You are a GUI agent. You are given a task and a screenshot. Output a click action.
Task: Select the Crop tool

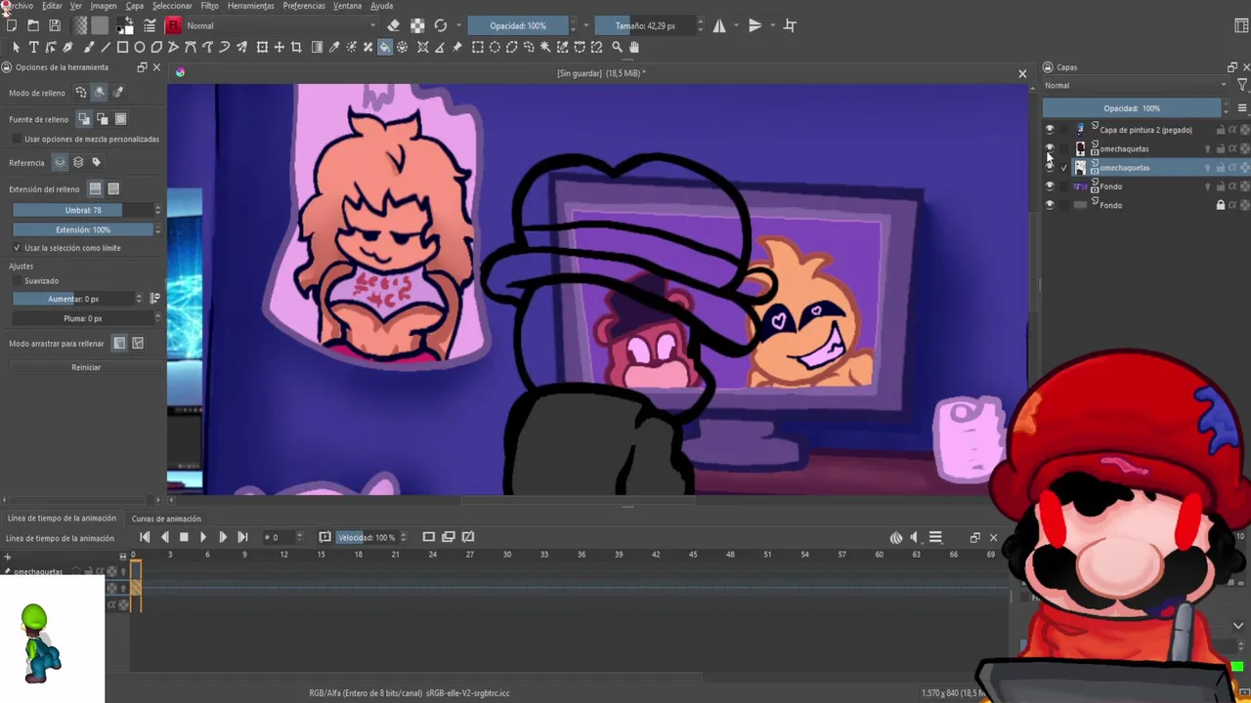pos(296,47)
